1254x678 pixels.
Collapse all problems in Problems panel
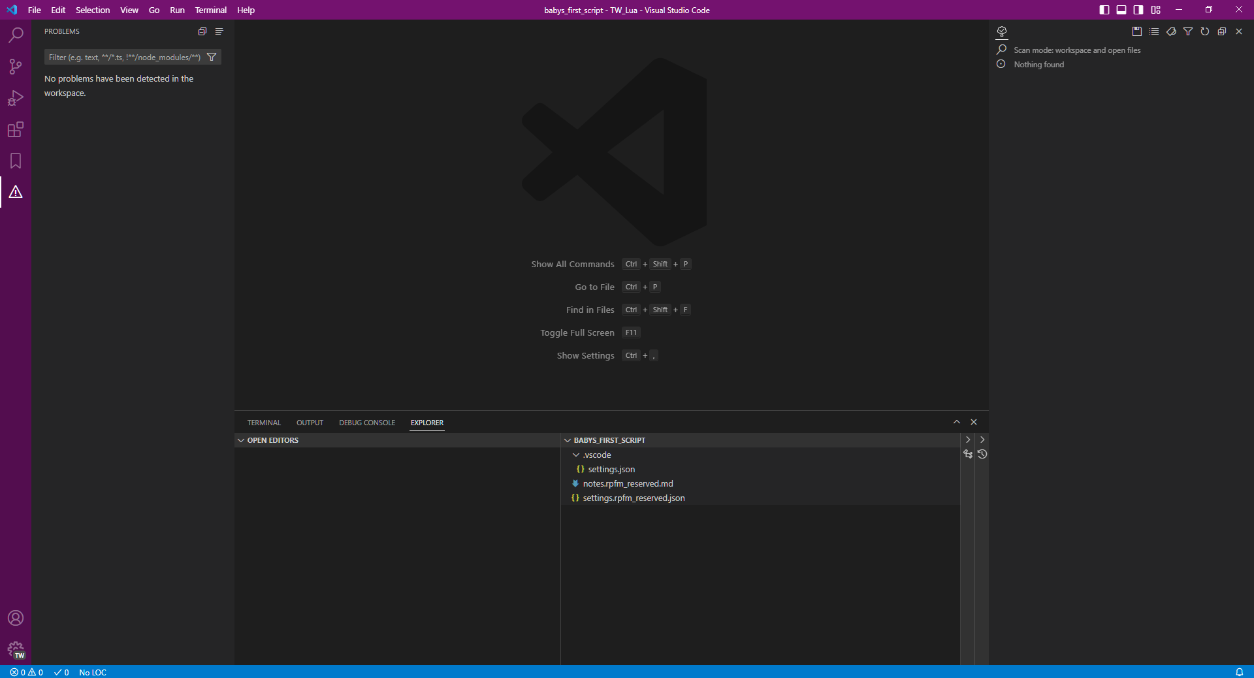pos(202,31)
